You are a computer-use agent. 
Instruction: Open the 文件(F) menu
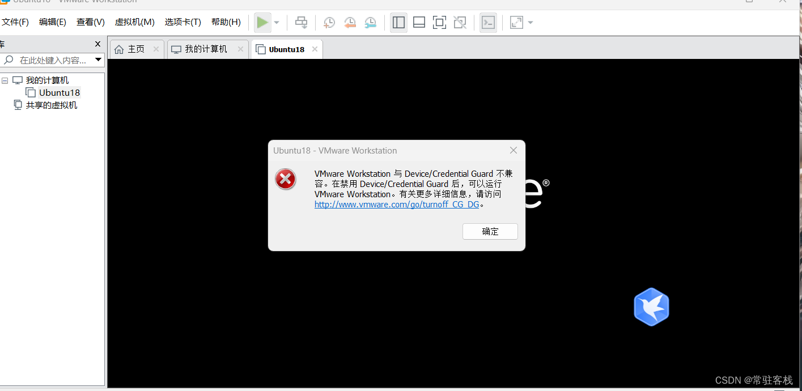coord(15,22)
